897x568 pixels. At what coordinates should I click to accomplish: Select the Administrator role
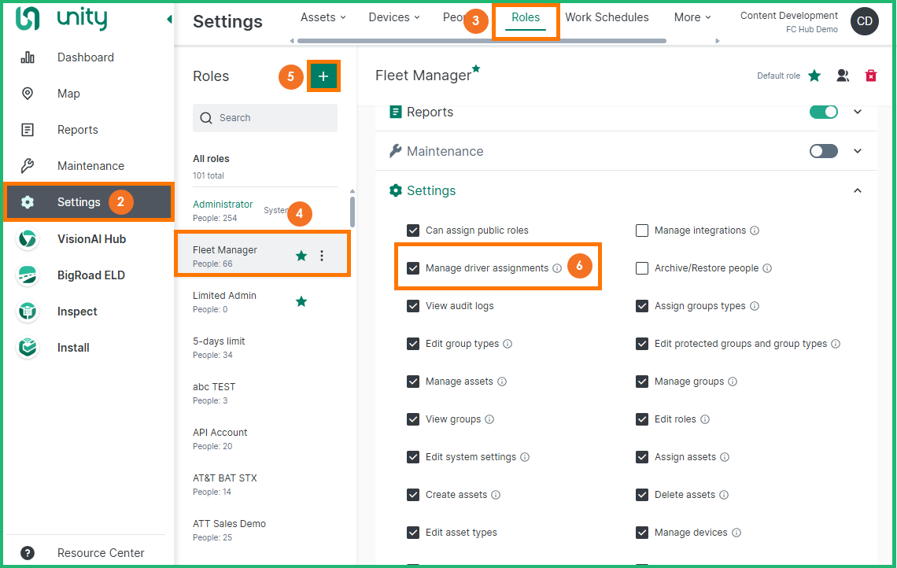tap(223, 205)
